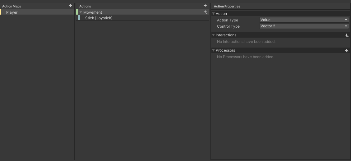Screen dimensions: 351x161
Task: Click the Action Properties panel header
Action: coord(227,6)
